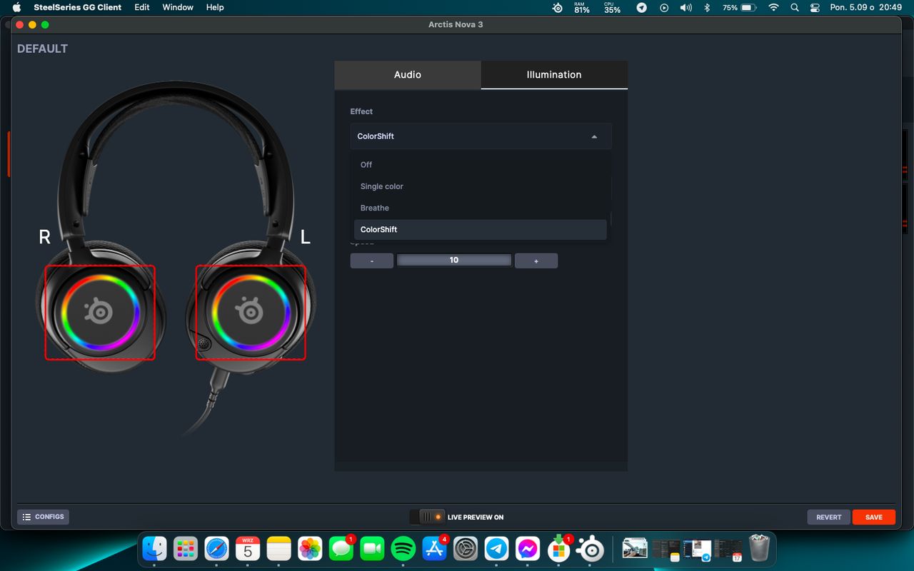Open Spotify from the dock

[403, 548]
